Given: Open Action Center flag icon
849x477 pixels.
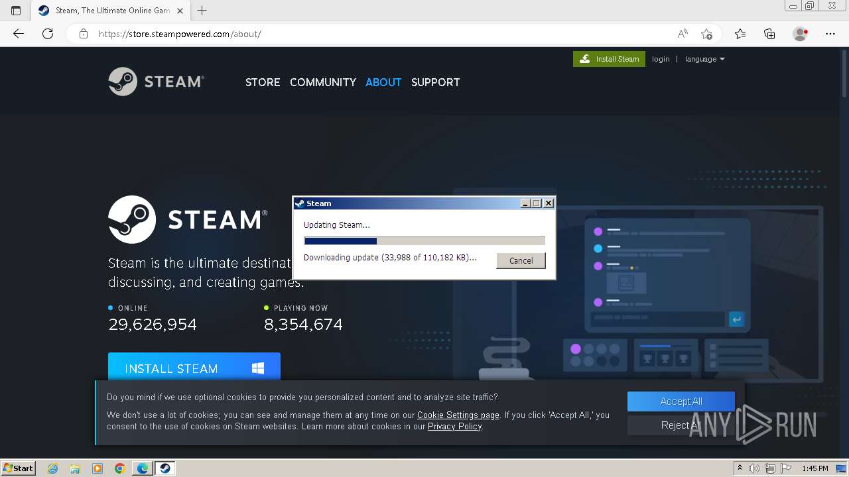Looking at the screenshot, I should coord(785,468).
